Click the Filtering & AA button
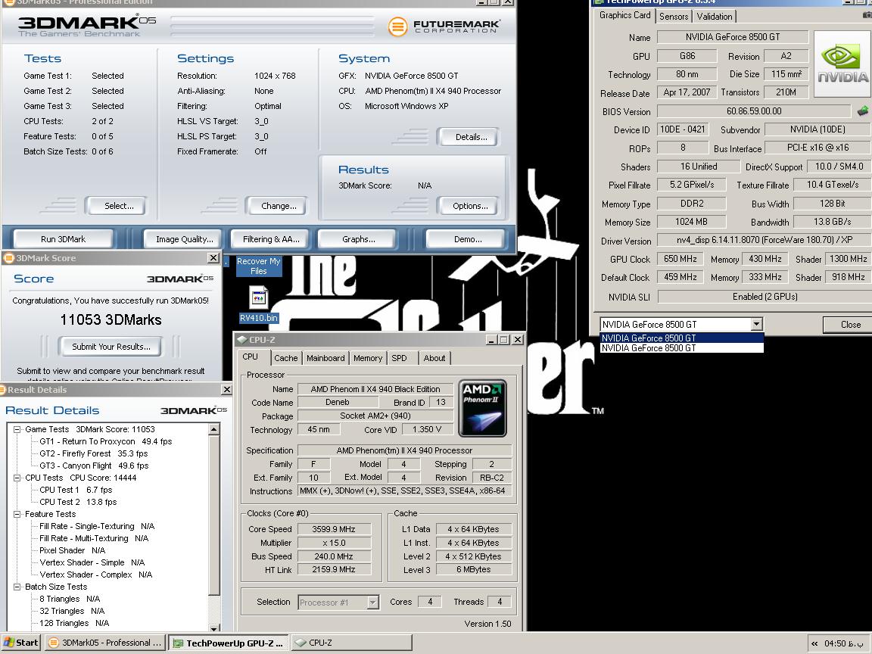The height and width of the screenshot is (654, 872). pyautogui.click(x=271, y=239)
